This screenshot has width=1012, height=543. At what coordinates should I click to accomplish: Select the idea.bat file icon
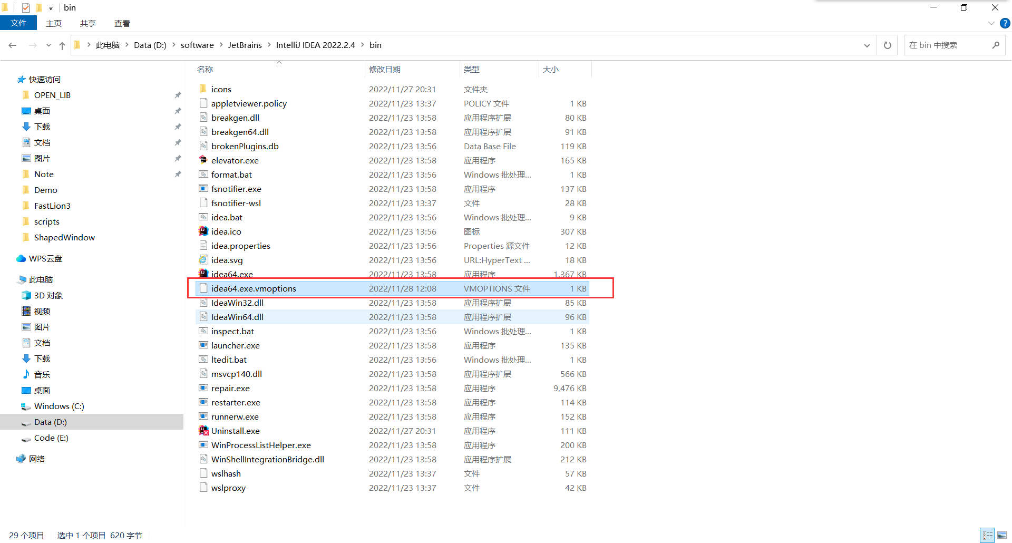click(203, 217)
